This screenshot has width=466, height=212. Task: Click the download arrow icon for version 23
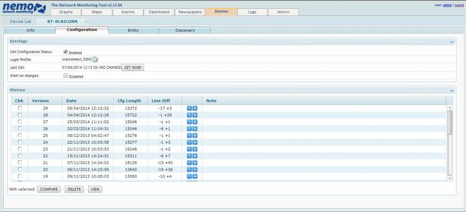pyautogui.click(x=195, y=149)
